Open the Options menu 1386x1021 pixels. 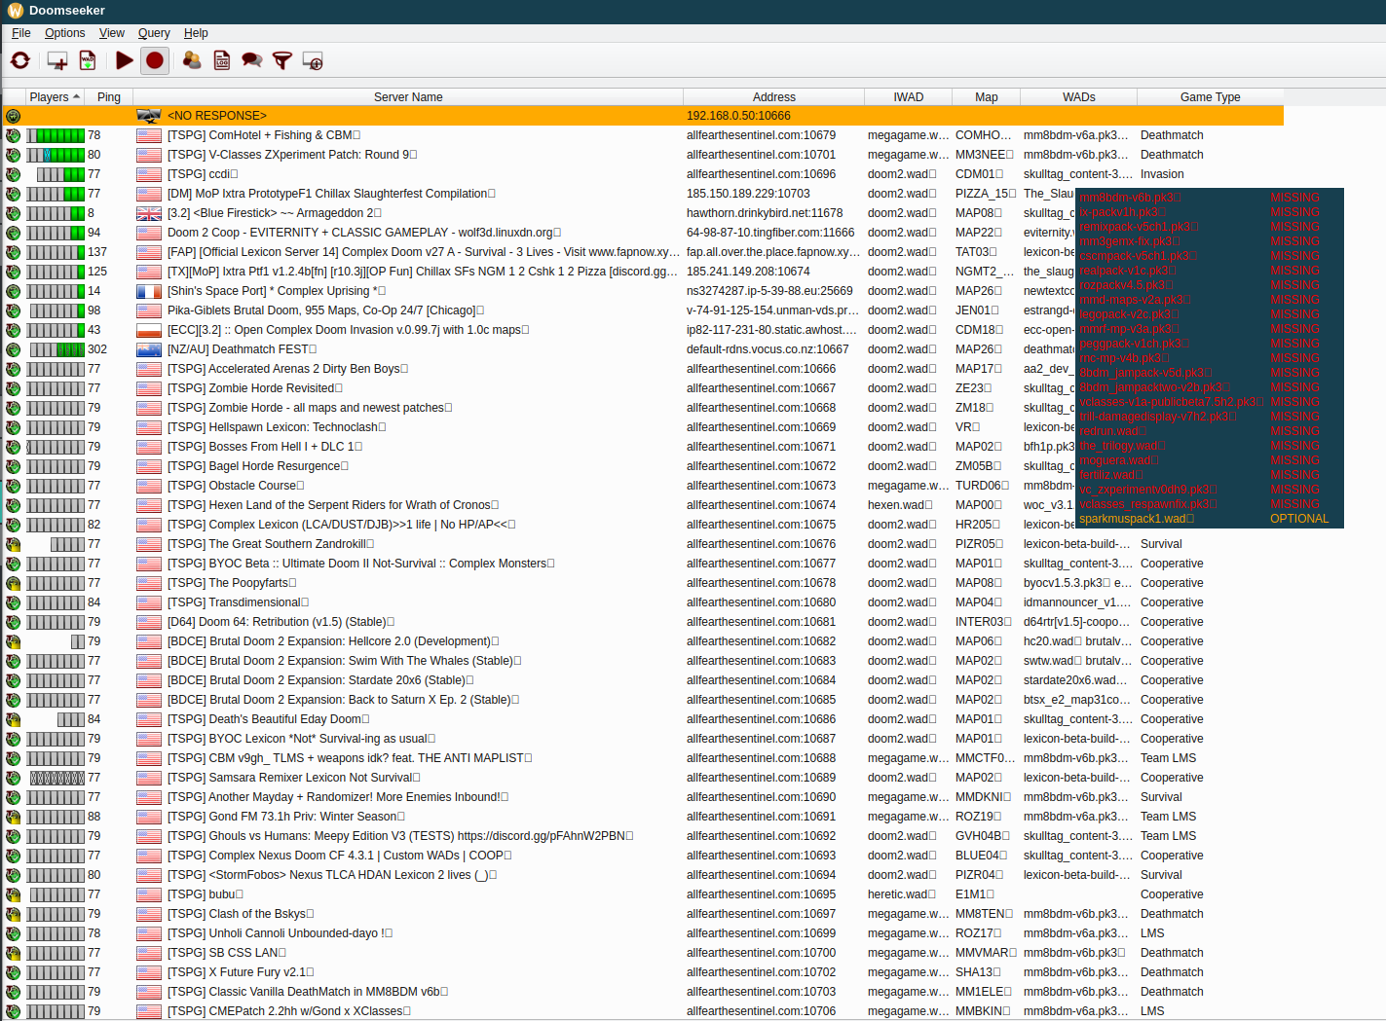click(64, 33)
